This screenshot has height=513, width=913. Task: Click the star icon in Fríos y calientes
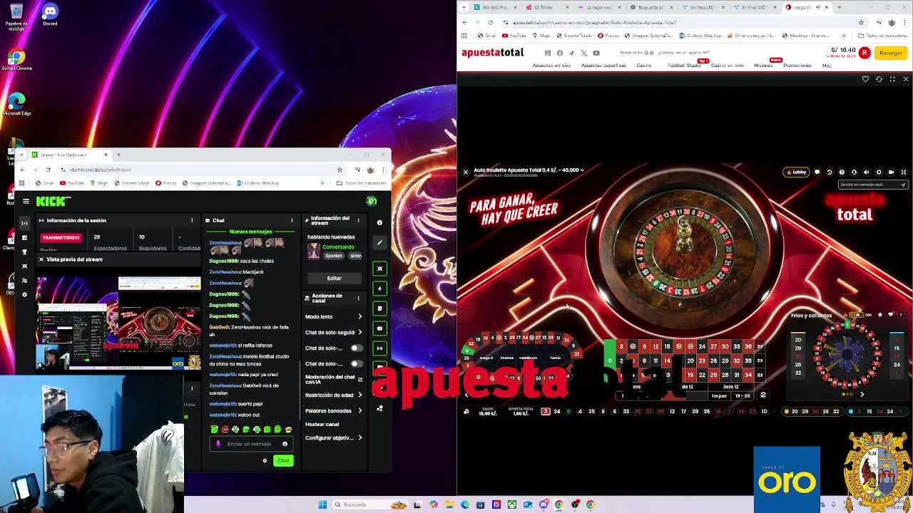pos(879,315)
